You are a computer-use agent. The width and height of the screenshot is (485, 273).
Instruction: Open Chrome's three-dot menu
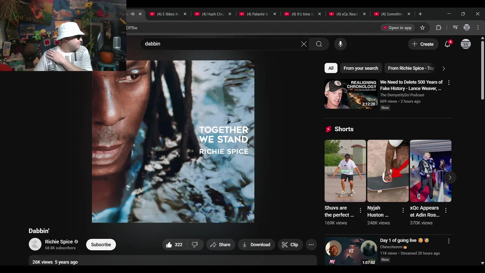[x=477, y=28]
